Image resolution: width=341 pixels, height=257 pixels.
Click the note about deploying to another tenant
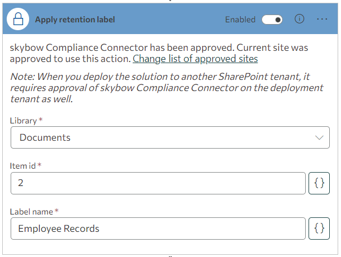click(x=167, y=88)
